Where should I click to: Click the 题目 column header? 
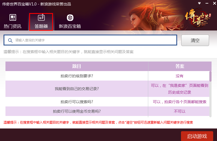(x=77, y=66)
